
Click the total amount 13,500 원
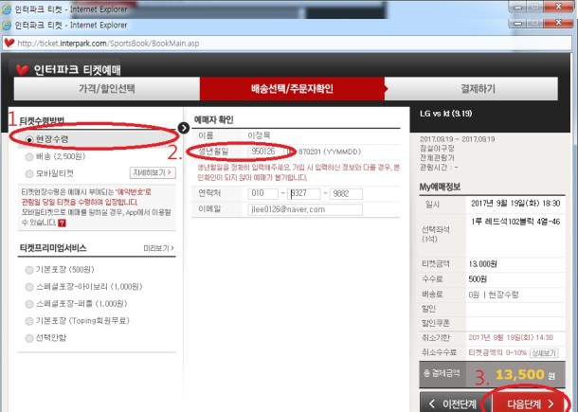pyautogui.click(x=525, y=375)
